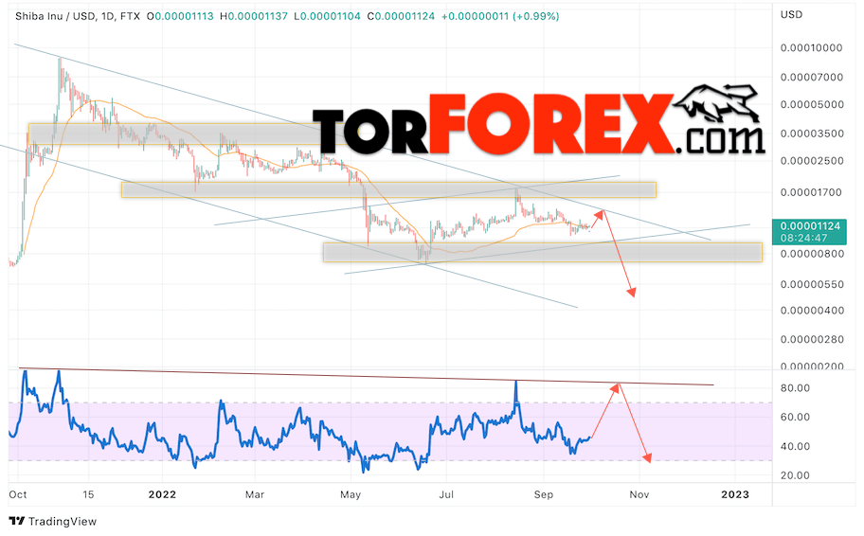Click the Mar label on time axis
The image size is (864, 536).
(x=255, y=494)
